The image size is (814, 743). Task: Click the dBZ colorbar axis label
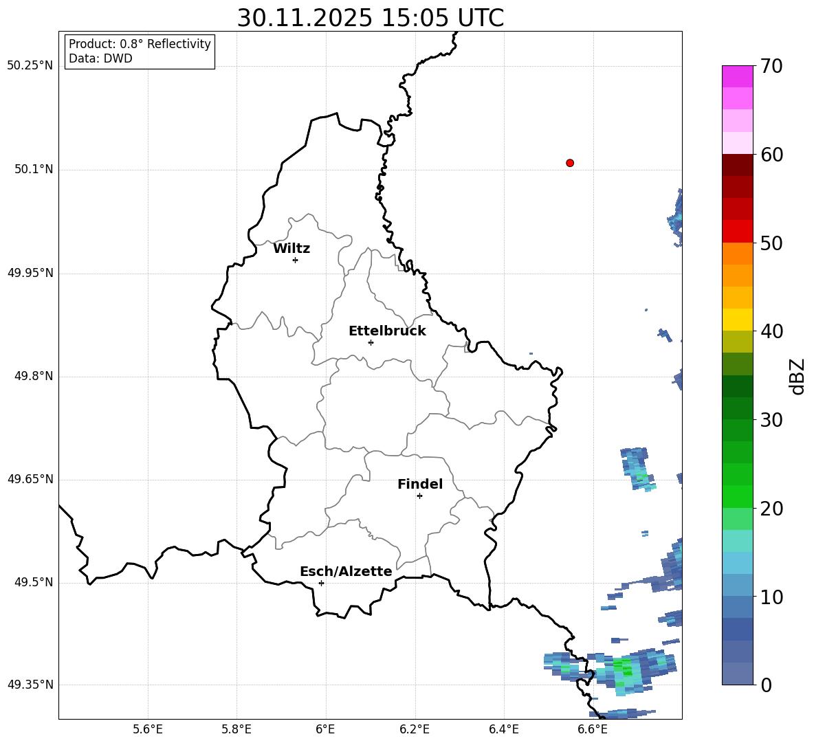(x=797, y=376)
